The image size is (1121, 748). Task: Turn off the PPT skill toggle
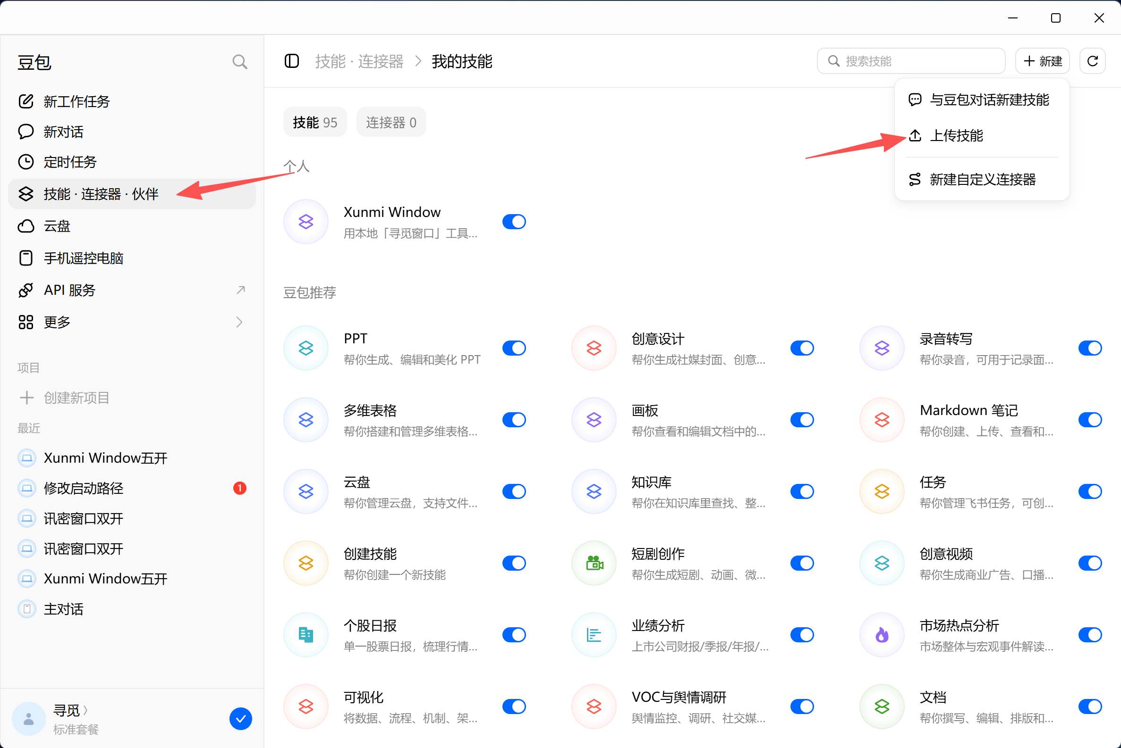point(514,348)
